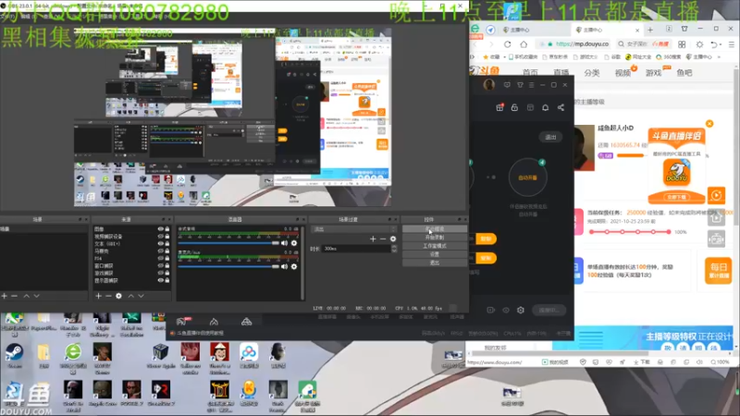Viewport: 740px width, 416px height.
Task: Open the 首页 tab on the Douyu site
Action: pyautogui.click(x=530, y=73)
